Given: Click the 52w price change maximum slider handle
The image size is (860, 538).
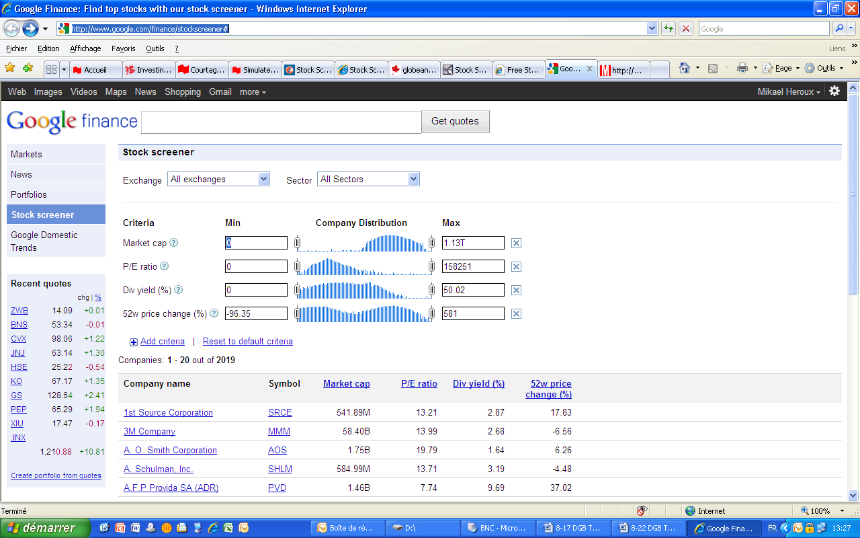Looking at the screenshot, I should (x=431, y=314).
